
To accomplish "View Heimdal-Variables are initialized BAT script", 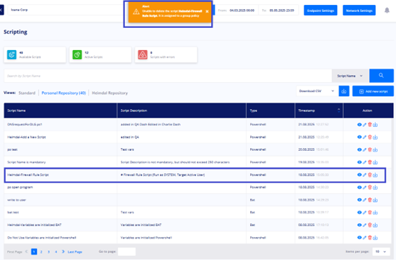I will (x=359, y=225).
